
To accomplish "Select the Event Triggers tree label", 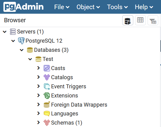I will 69,86.
